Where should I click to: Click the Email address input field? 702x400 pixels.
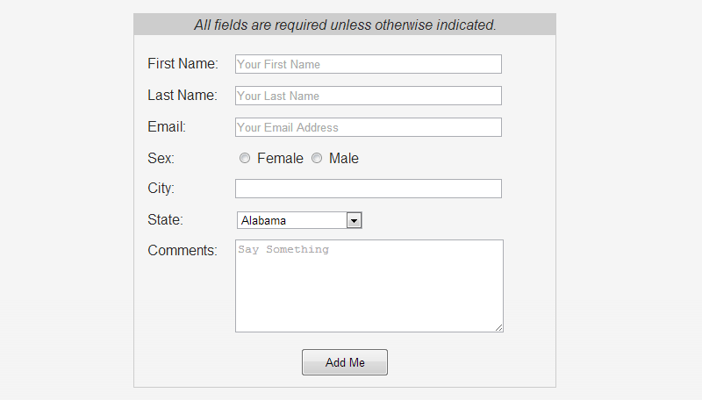point(368,127)
